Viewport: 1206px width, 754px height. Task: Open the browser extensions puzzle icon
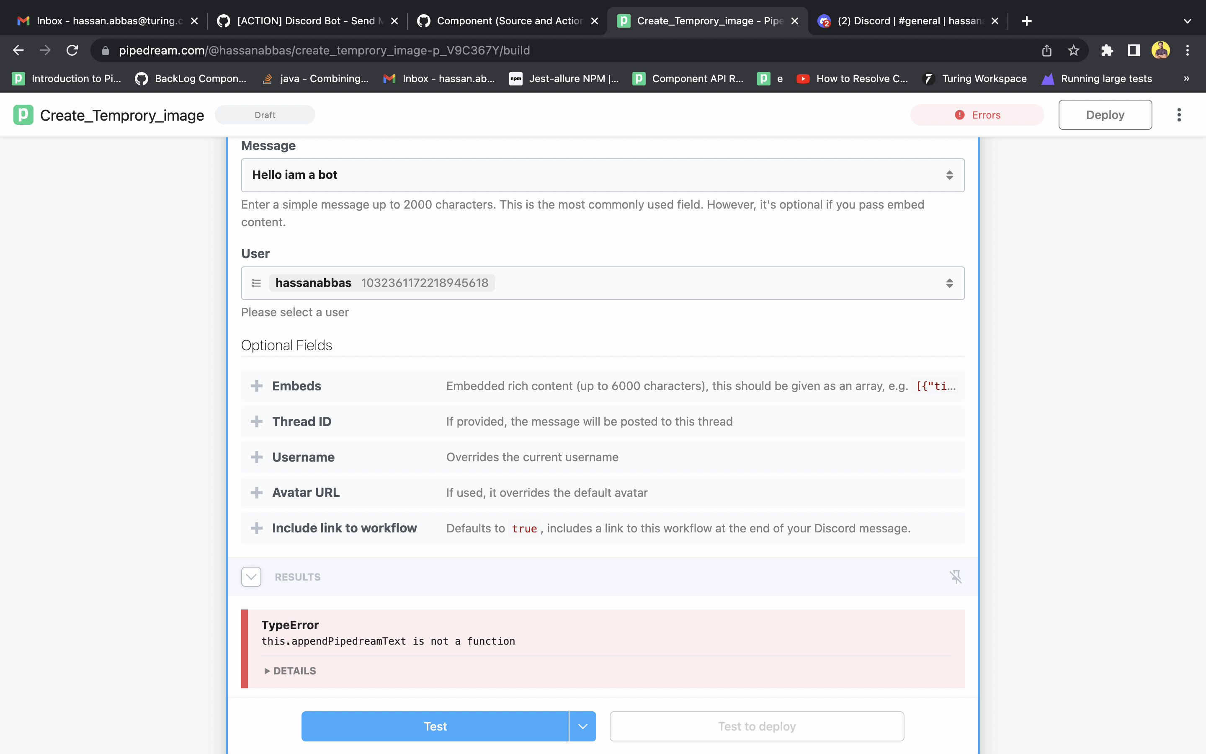pos(1107,50)
